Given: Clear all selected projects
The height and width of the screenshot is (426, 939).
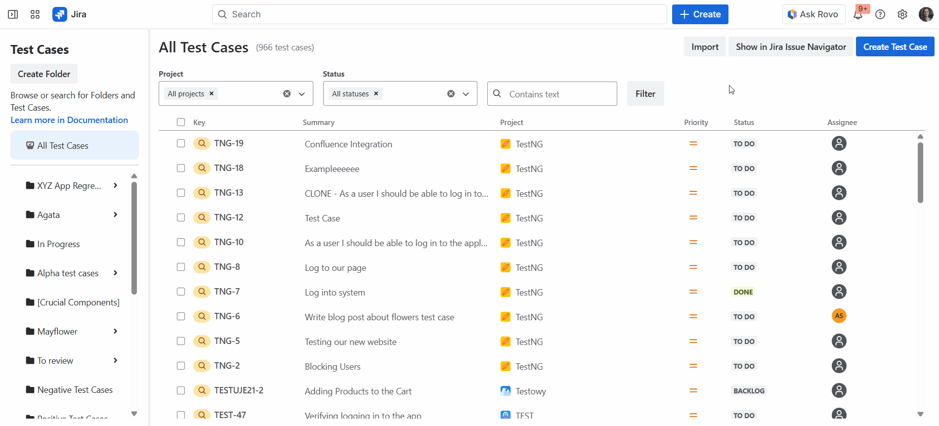Looking at the screenshot, I should click(287, 94).
